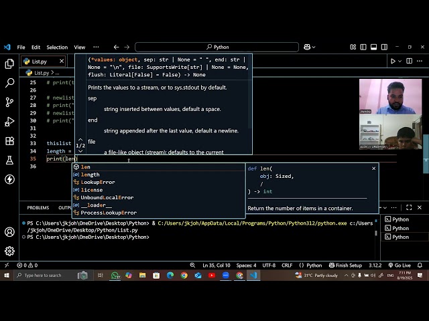Open editor More Actions ellipsis
429x321 pixels.
tap(420, 61)
